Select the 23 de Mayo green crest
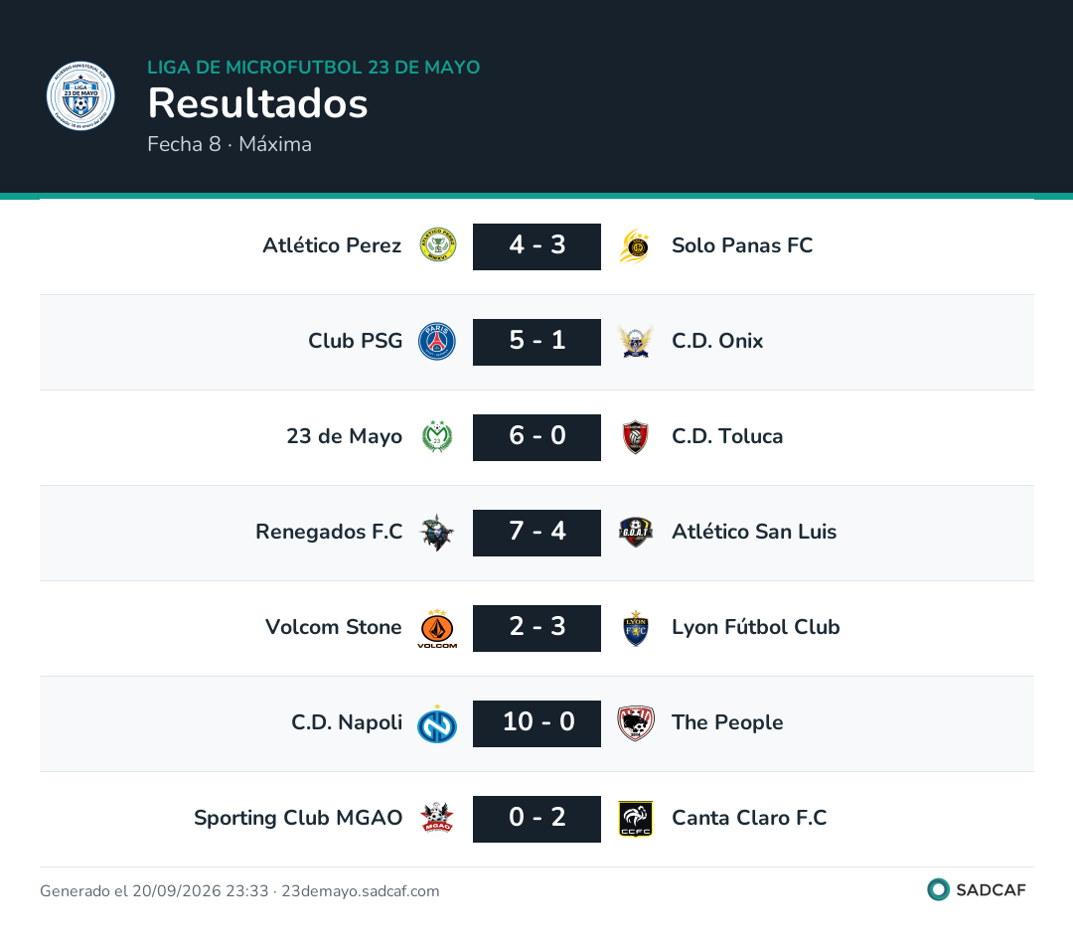Viewport: 1073px width, 942px height. coord(437,437)
